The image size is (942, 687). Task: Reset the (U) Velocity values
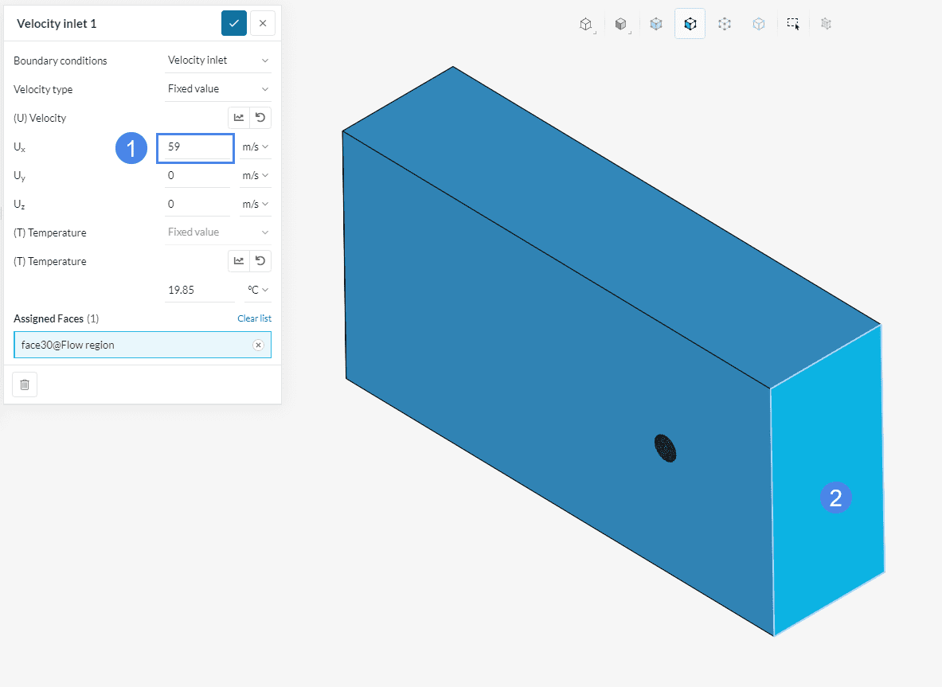click(x=260, y=118)
